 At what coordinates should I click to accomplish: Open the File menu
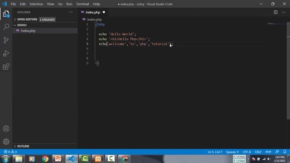(x=13, y=4)
